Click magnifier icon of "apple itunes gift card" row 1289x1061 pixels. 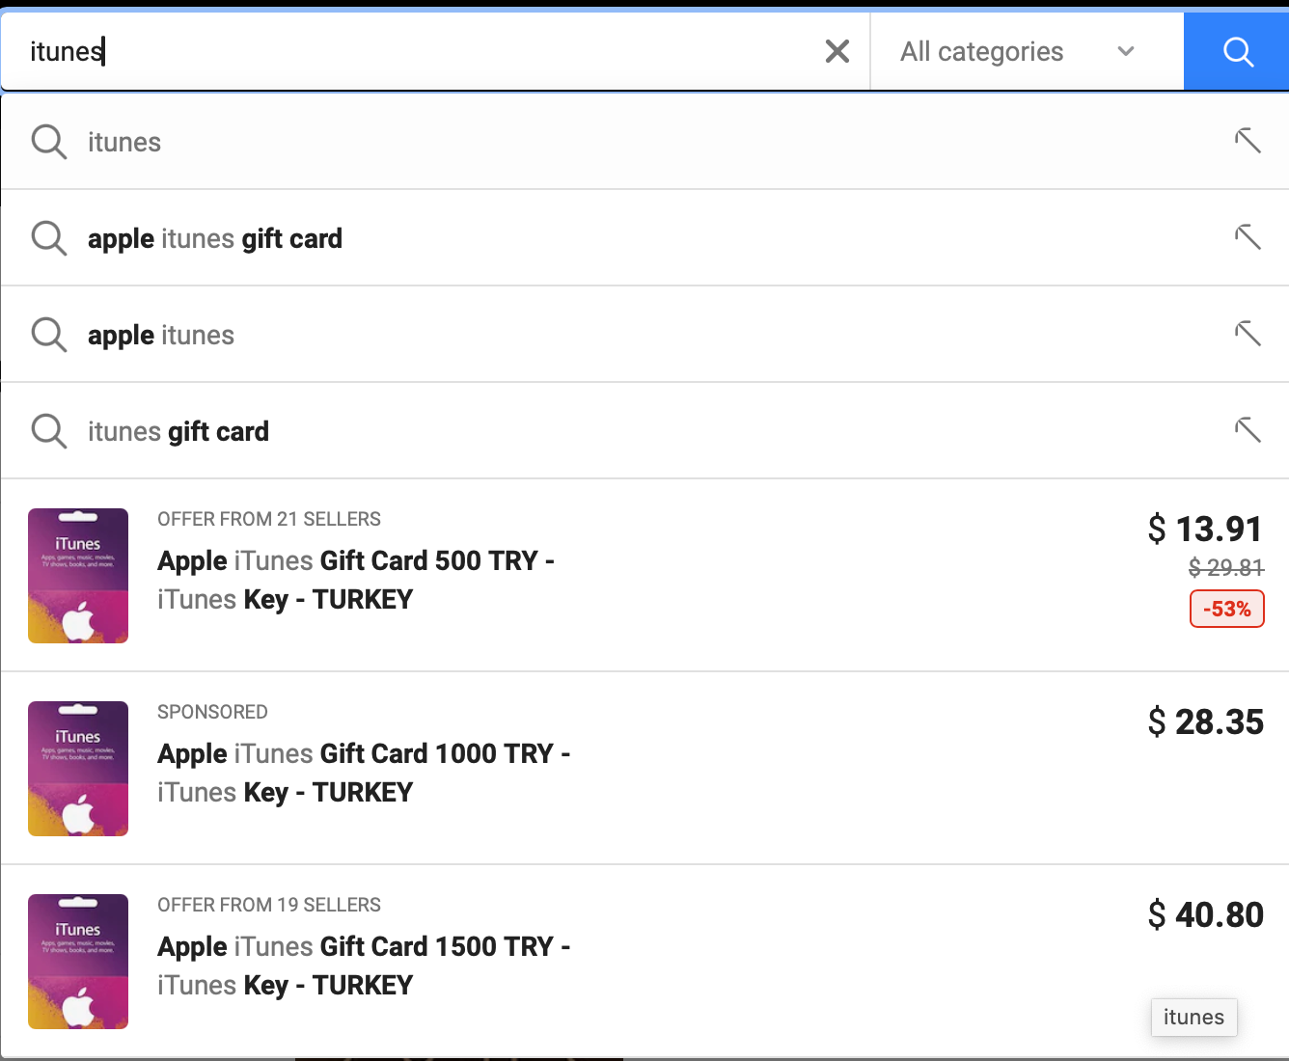pos(48,238)
